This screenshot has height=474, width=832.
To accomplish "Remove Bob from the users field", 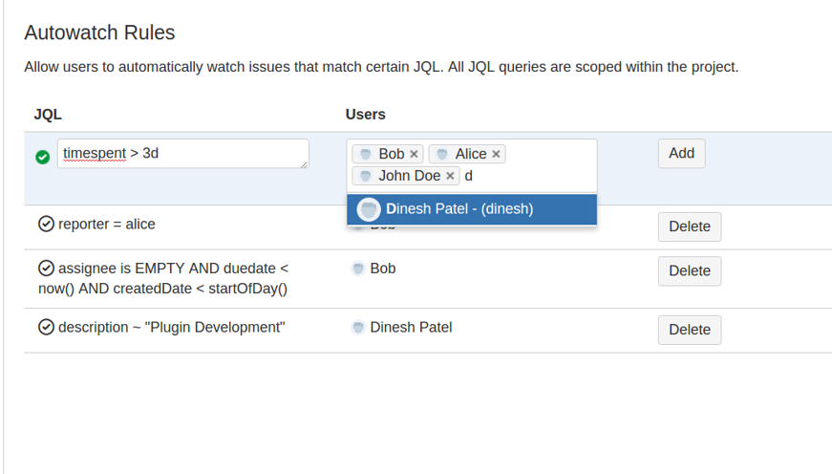I will (414, 154).
